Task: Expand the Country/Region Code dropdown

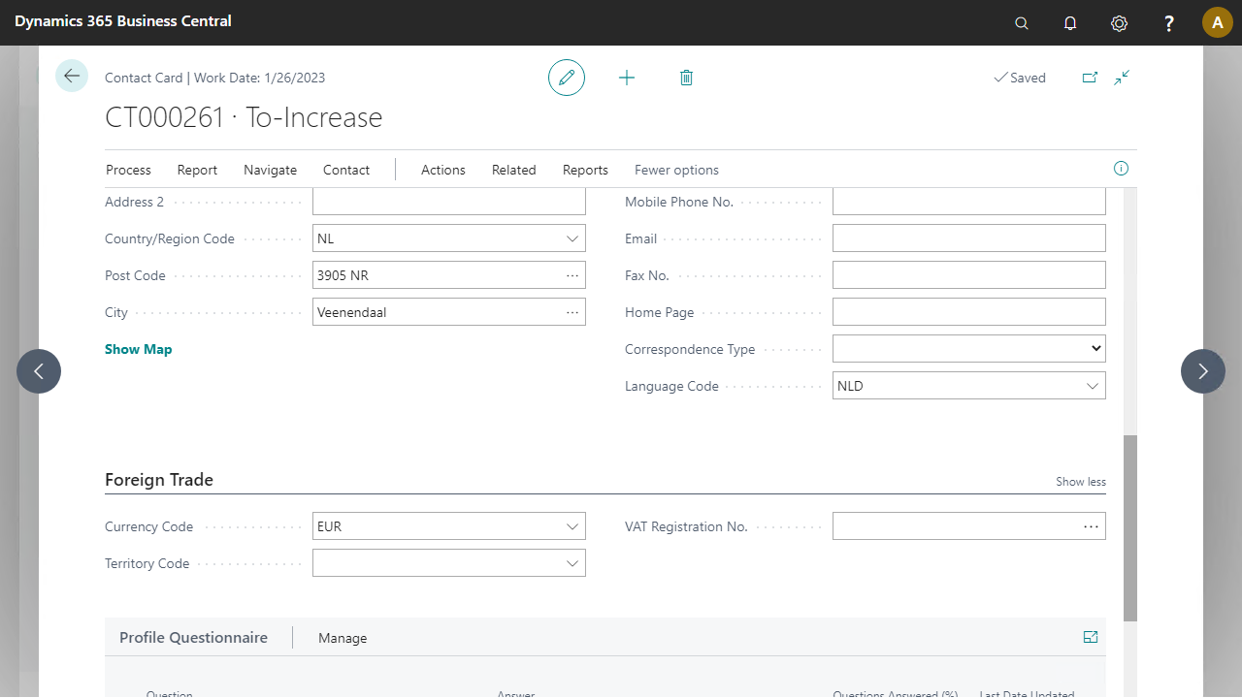Action: click(572, 238)
